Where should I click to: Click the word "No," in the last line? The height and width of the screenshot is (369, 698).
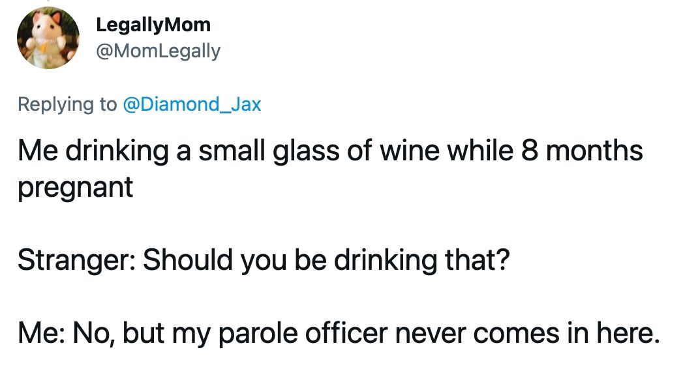[x=93, y=334]
